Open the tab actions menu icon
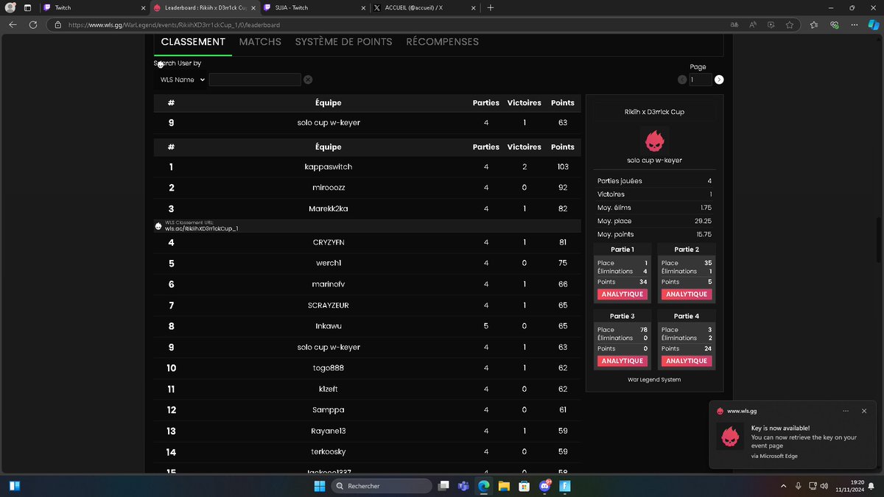The width and height of the screenshot is (884, 497). click(x=27, y=7)
